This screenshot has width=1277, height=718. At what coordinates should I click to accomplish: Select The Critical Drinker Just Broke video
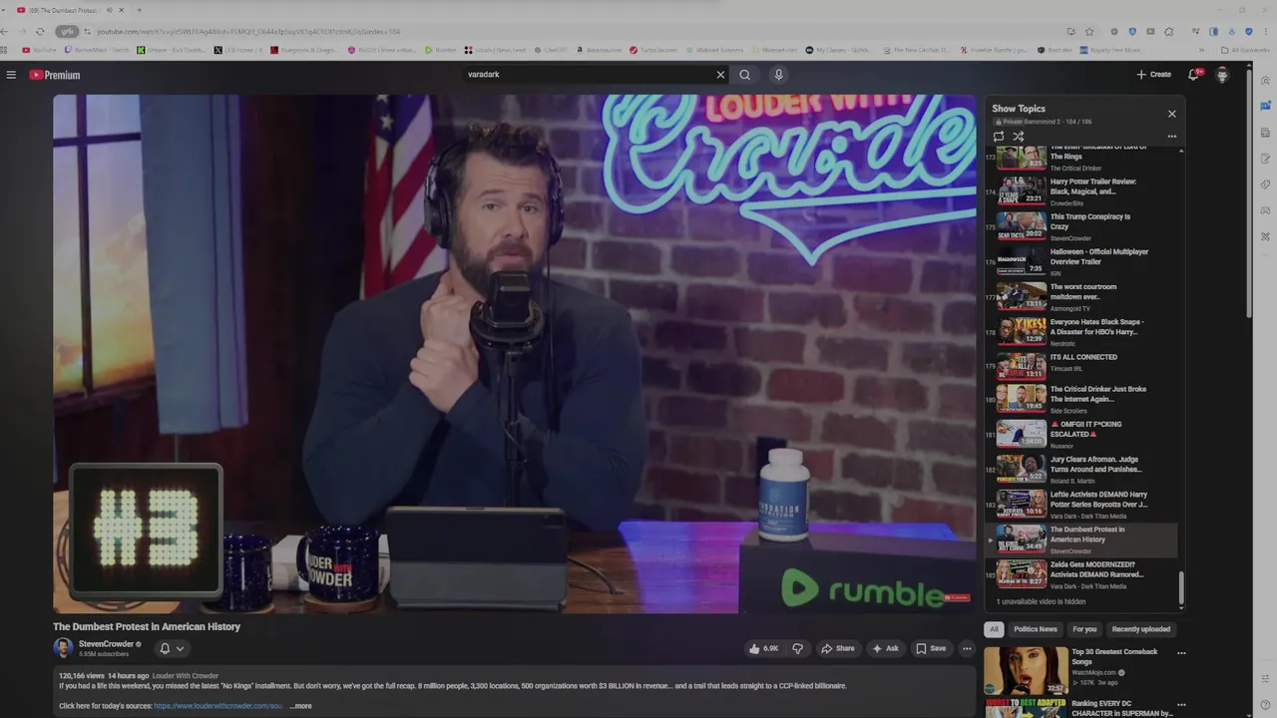tap(1081, 399)
